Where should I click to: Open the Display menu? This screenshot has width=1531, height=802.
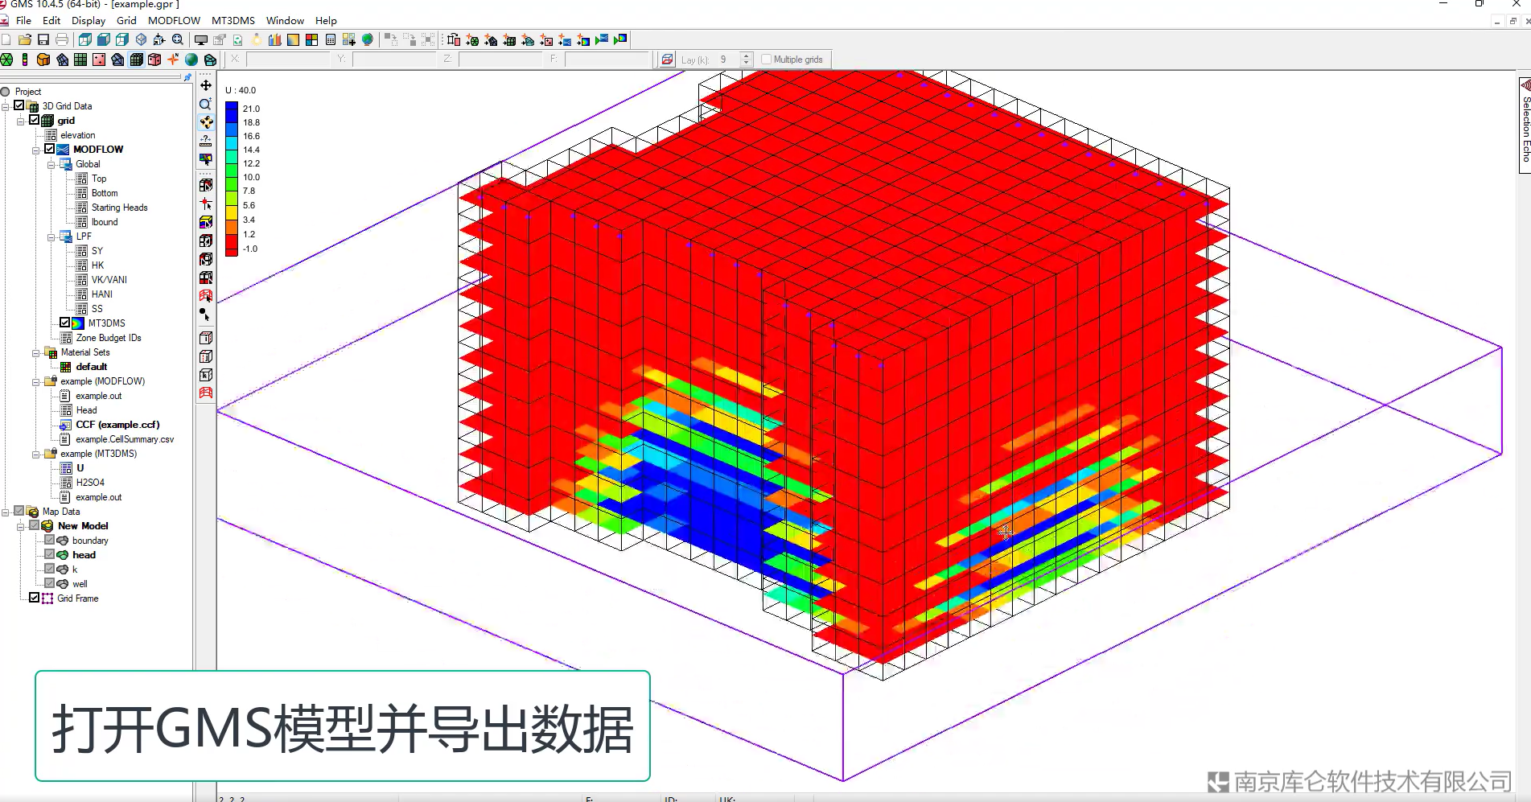pyautogui.click(x=88, y=21)
